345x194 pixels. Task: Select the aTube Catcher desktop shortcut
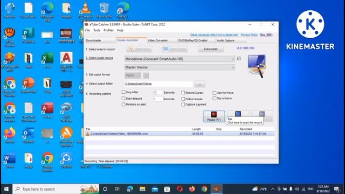pyautogui.click(x=10, y=37)
